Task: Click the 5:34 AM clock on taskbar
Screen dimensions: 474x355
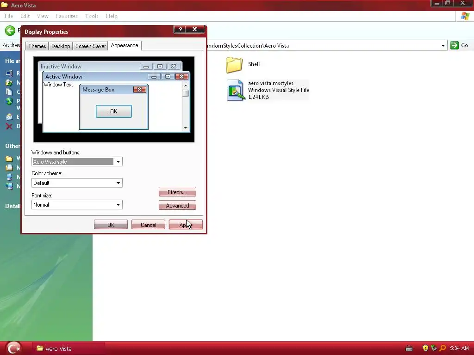Action: [x=459, y=348]
